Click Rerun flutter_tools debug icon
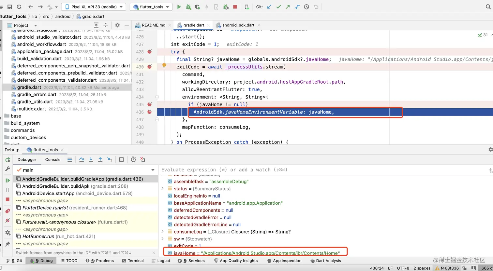 [x=7, y=159]
